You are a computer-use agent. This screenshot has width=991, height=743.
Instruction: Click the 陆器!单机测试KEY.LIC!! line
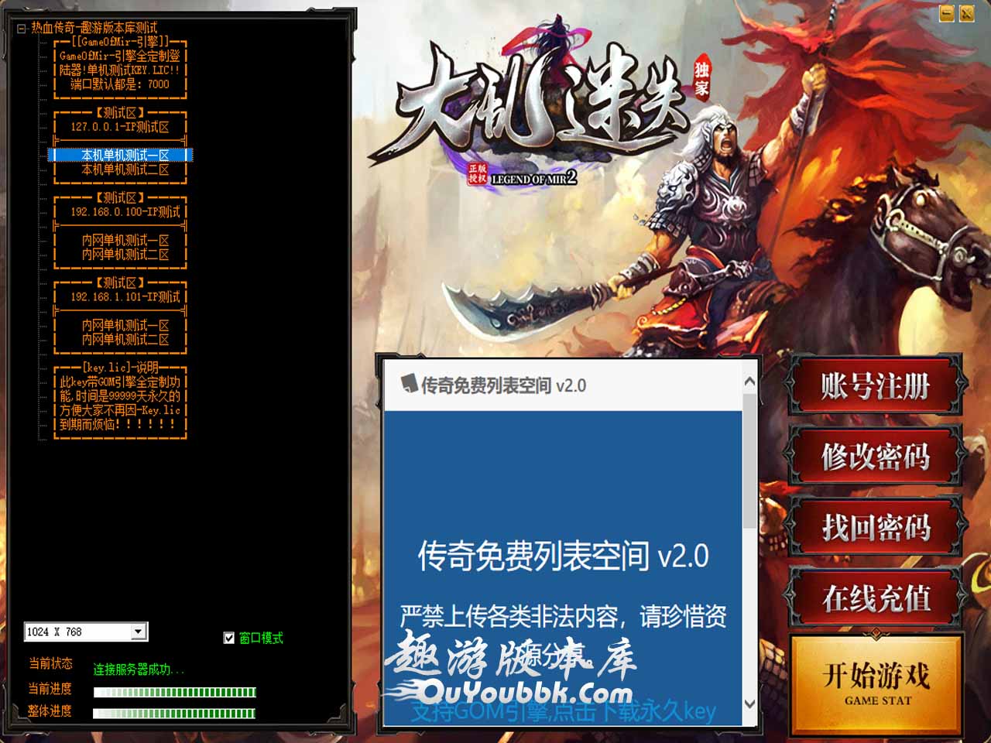click(120, 70)
